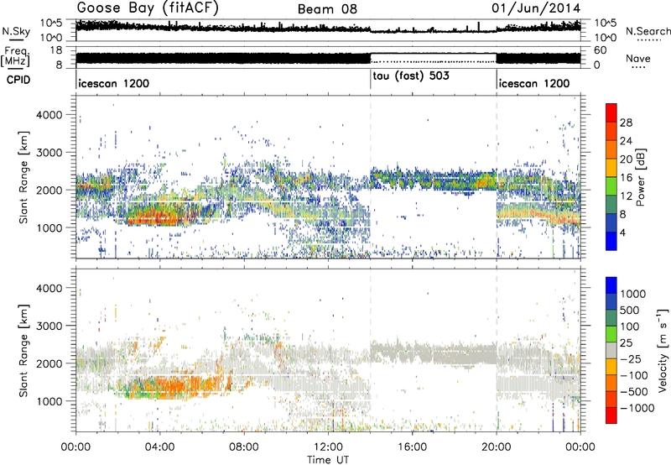Click the "08:00" time tick label

click(x=243, y=447)
